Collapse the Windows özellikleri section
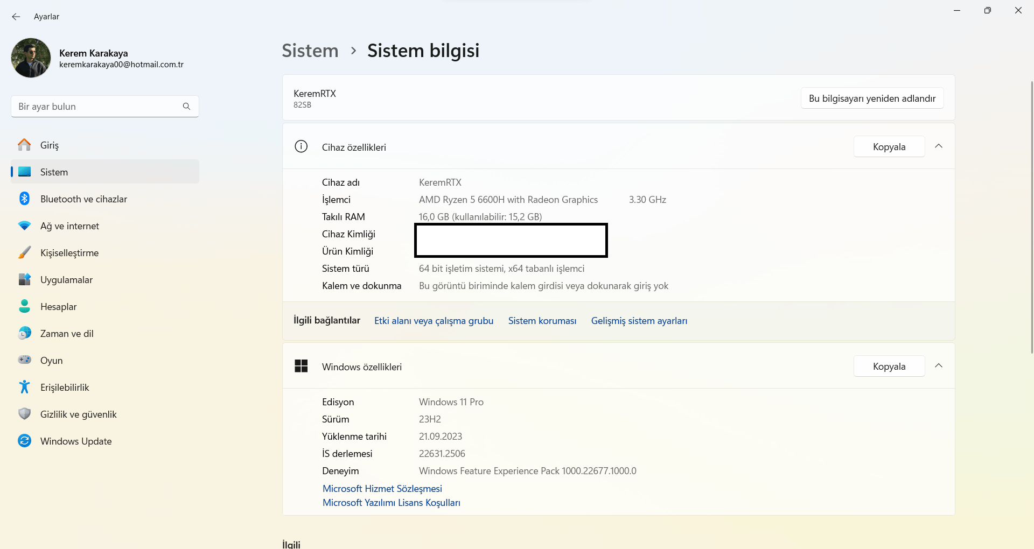 coord(939,366)
